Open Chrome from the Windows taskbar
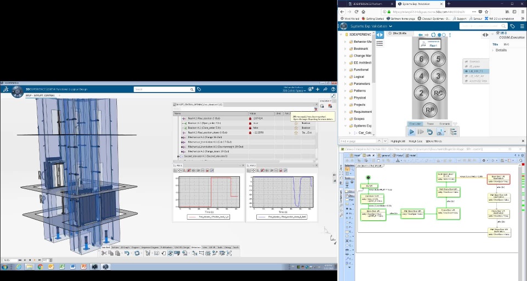This screenshot has height=281, width=527. tap(40, 267)
